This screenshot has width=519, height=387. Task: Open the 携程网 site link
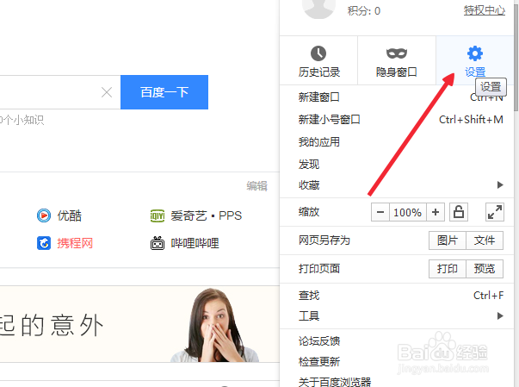pos(75,243)
